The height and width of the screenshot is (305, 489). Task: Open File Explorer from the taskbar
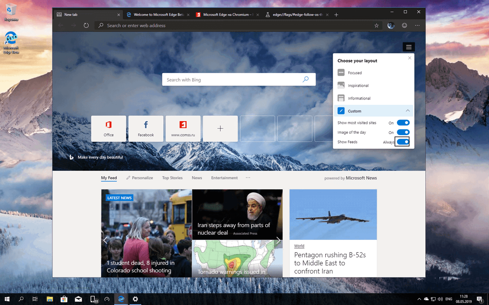click(x=50, y=299)
